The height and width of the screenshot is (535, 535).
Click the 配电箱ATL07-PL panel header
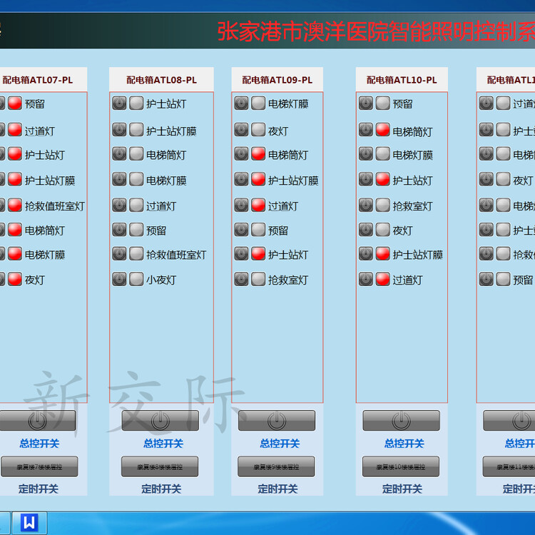44,80
